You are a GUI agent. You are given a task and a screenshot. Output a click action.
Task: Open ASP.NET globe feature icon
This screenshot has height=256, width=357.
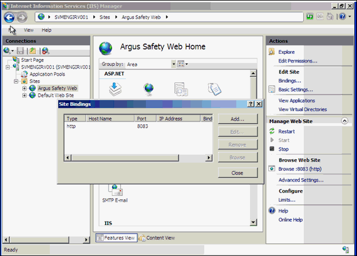point(149,89)
